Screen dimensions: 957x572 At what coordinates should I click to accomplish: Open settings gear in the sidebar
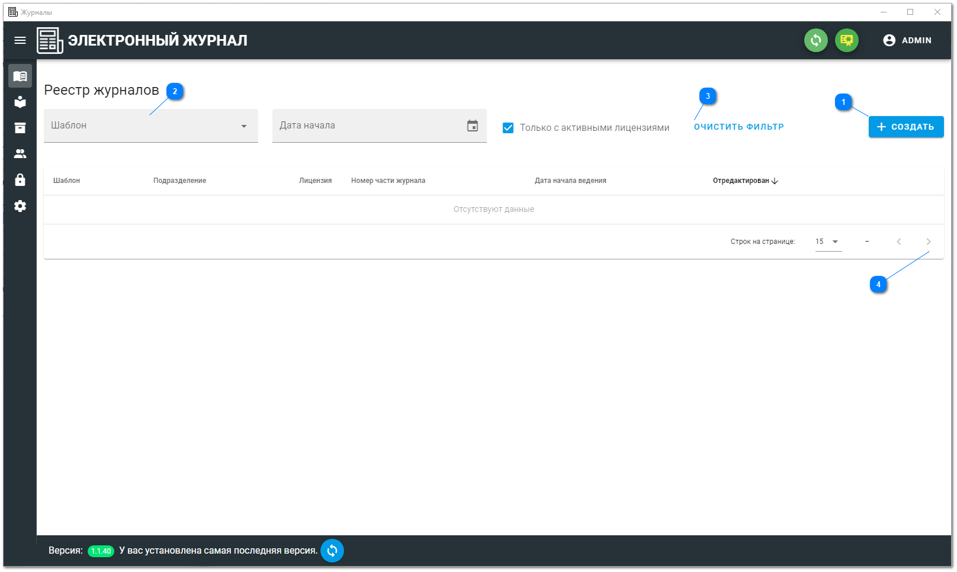[20, 206]
